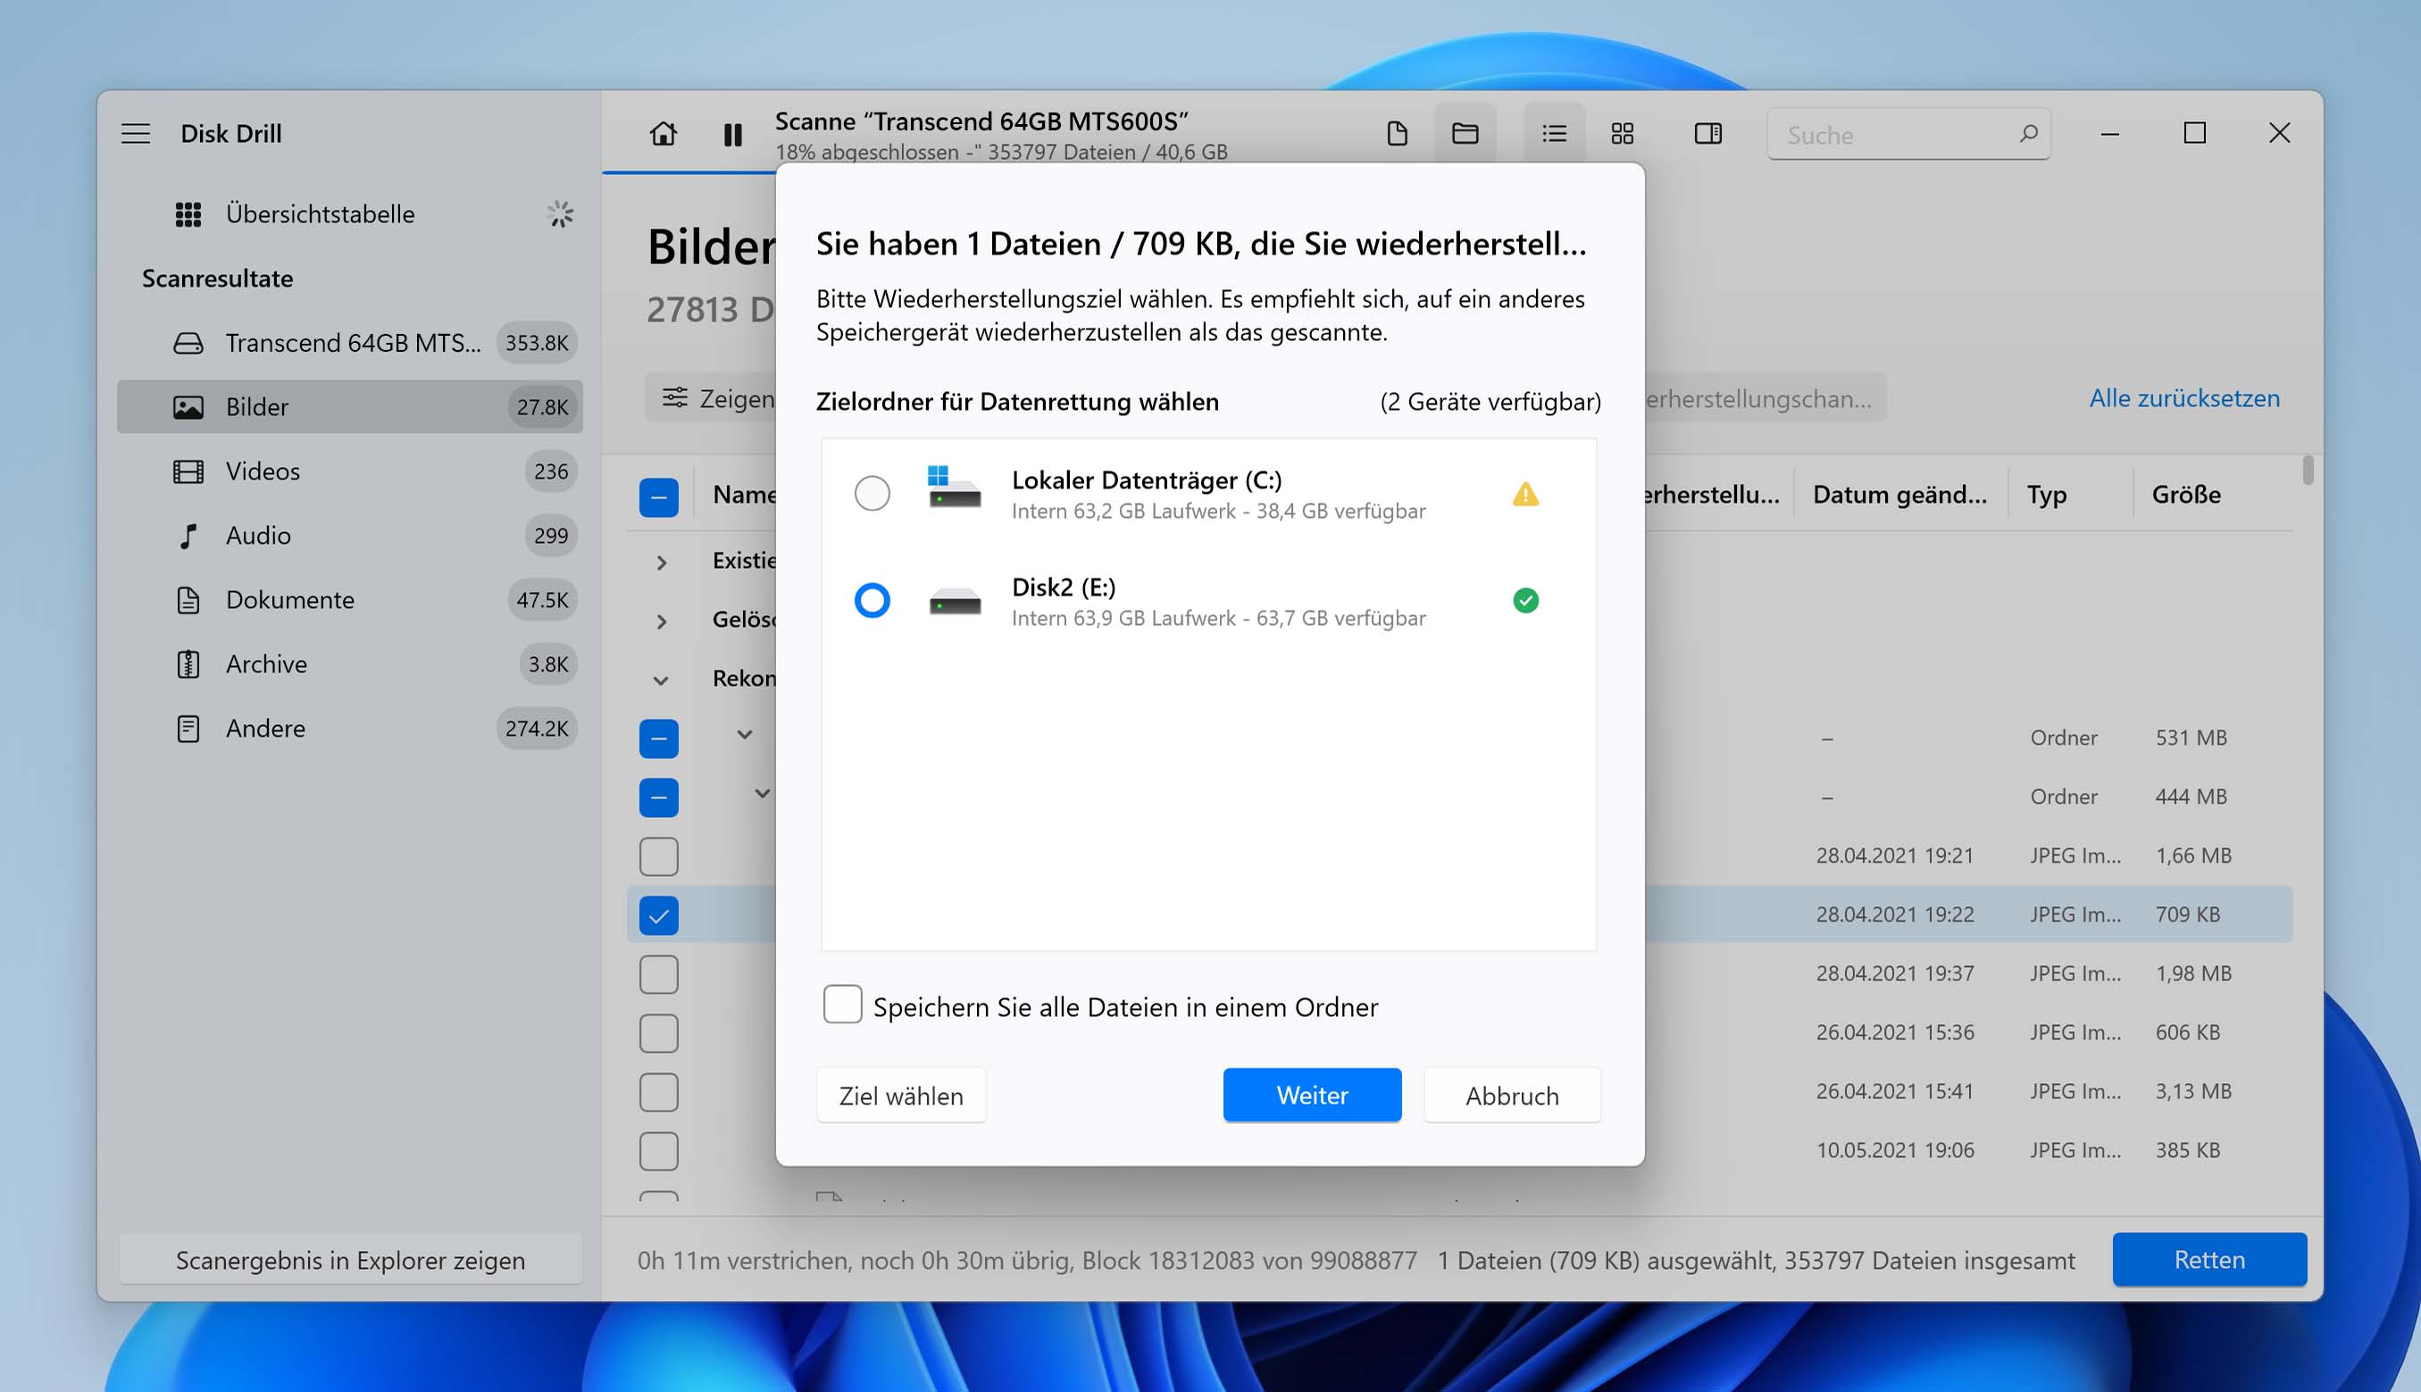This screenshot has height=1392, width=2421.
Task: Click the Archive zip icon
Action: [188, 663]
